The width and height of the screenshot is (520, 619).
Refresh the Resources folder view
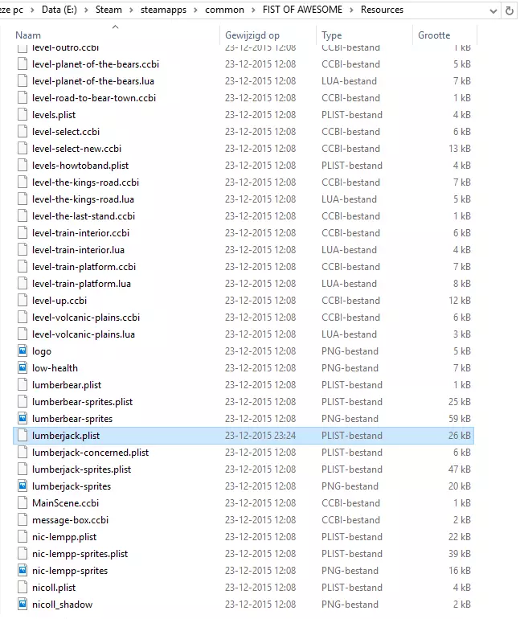510,10
